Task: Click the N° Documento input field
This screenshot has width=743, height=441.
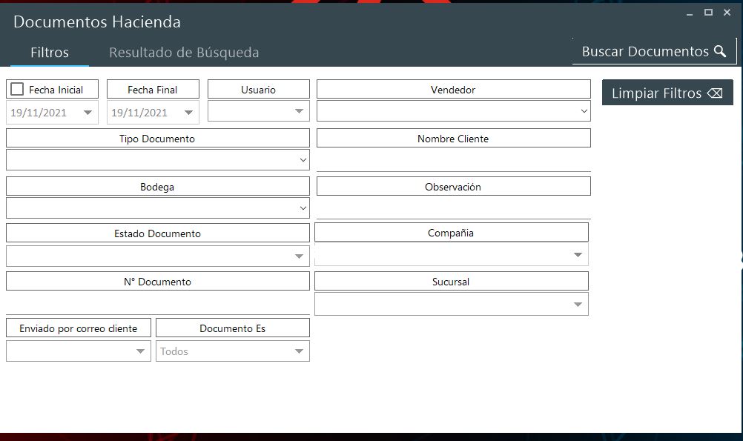Action: (x=157, y=303)
